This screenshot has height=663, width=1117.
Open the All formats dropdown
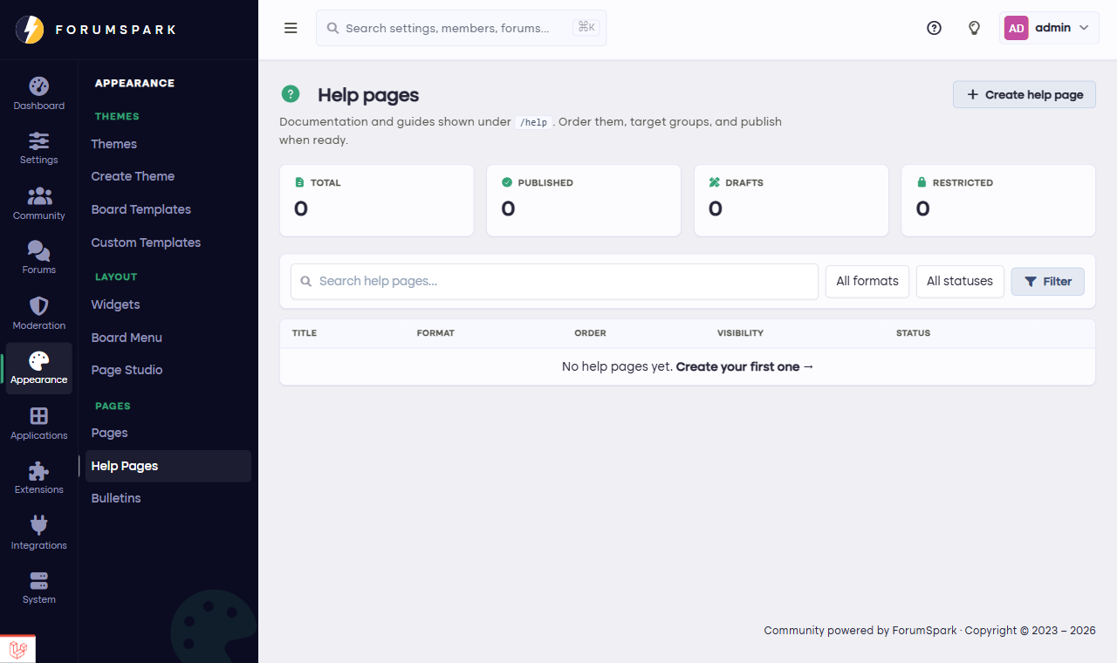point(867,282)
